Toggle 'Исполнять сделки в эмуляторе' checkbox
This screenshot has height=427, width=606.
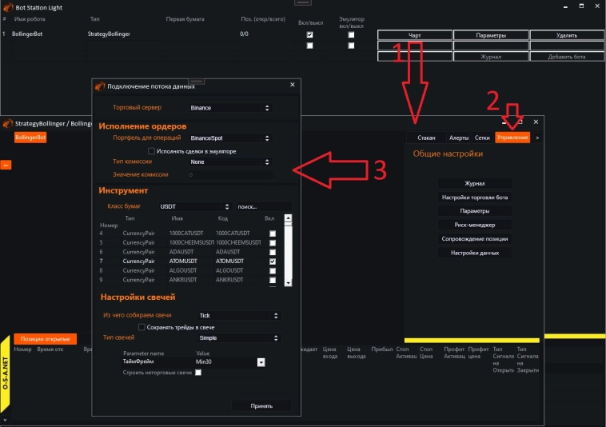pos(152,150)
